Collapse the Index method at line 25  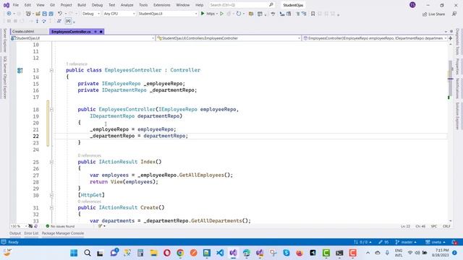coord(51,162)
